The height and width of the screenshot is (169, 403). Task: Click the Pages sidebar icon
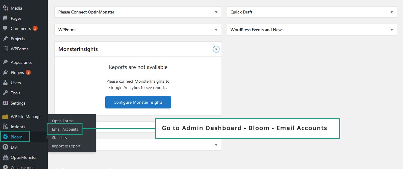tap(5, 18)
